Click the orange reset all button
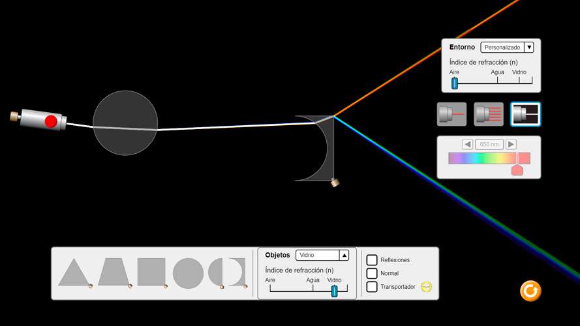This screenshot has height=326, width=580. [530, 291]
